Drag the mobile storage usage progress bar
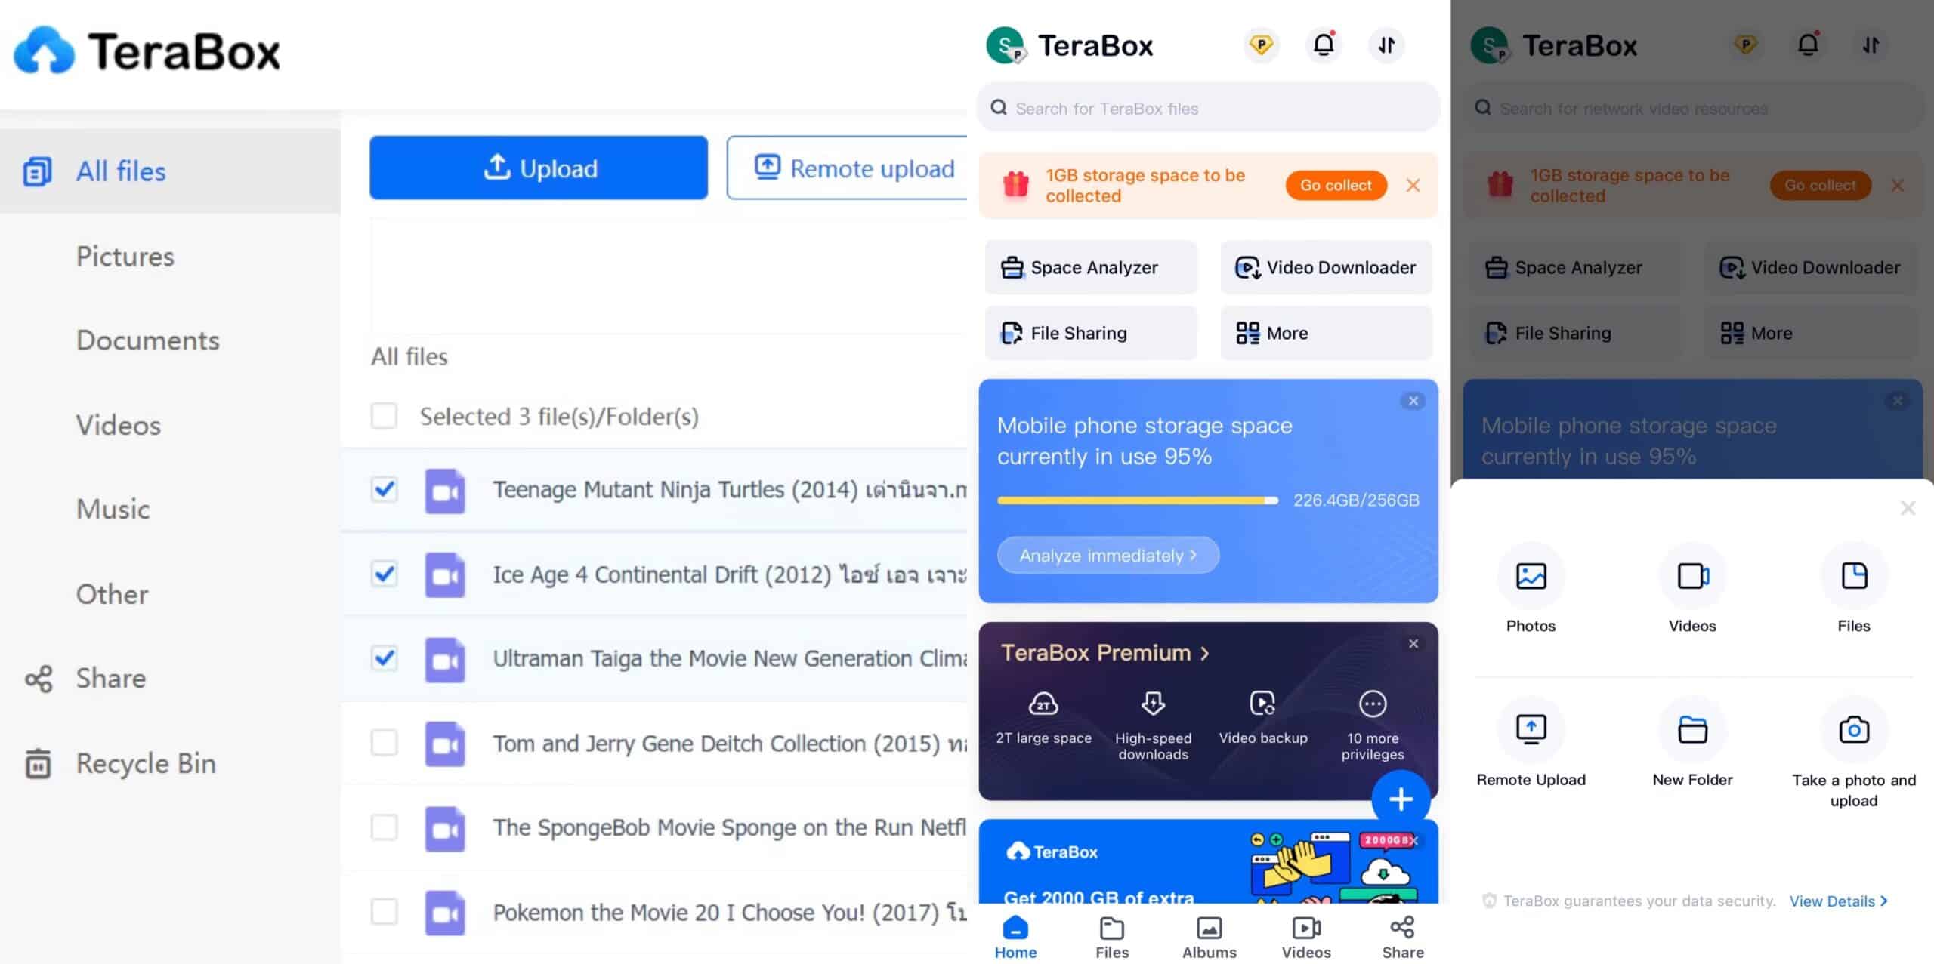 tap(1137, 499)
